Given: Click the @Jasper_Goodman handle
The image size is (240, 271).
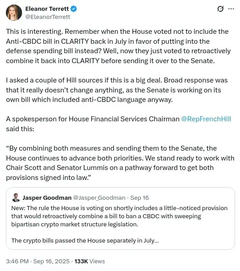Looking at the screenshot, I should (100, 198).
